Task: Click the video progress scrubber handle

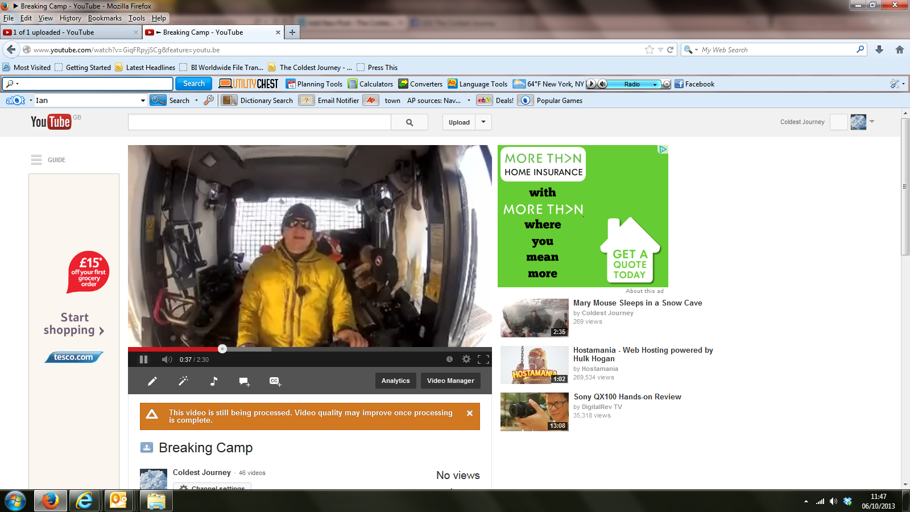Action: tap(222, 349)
